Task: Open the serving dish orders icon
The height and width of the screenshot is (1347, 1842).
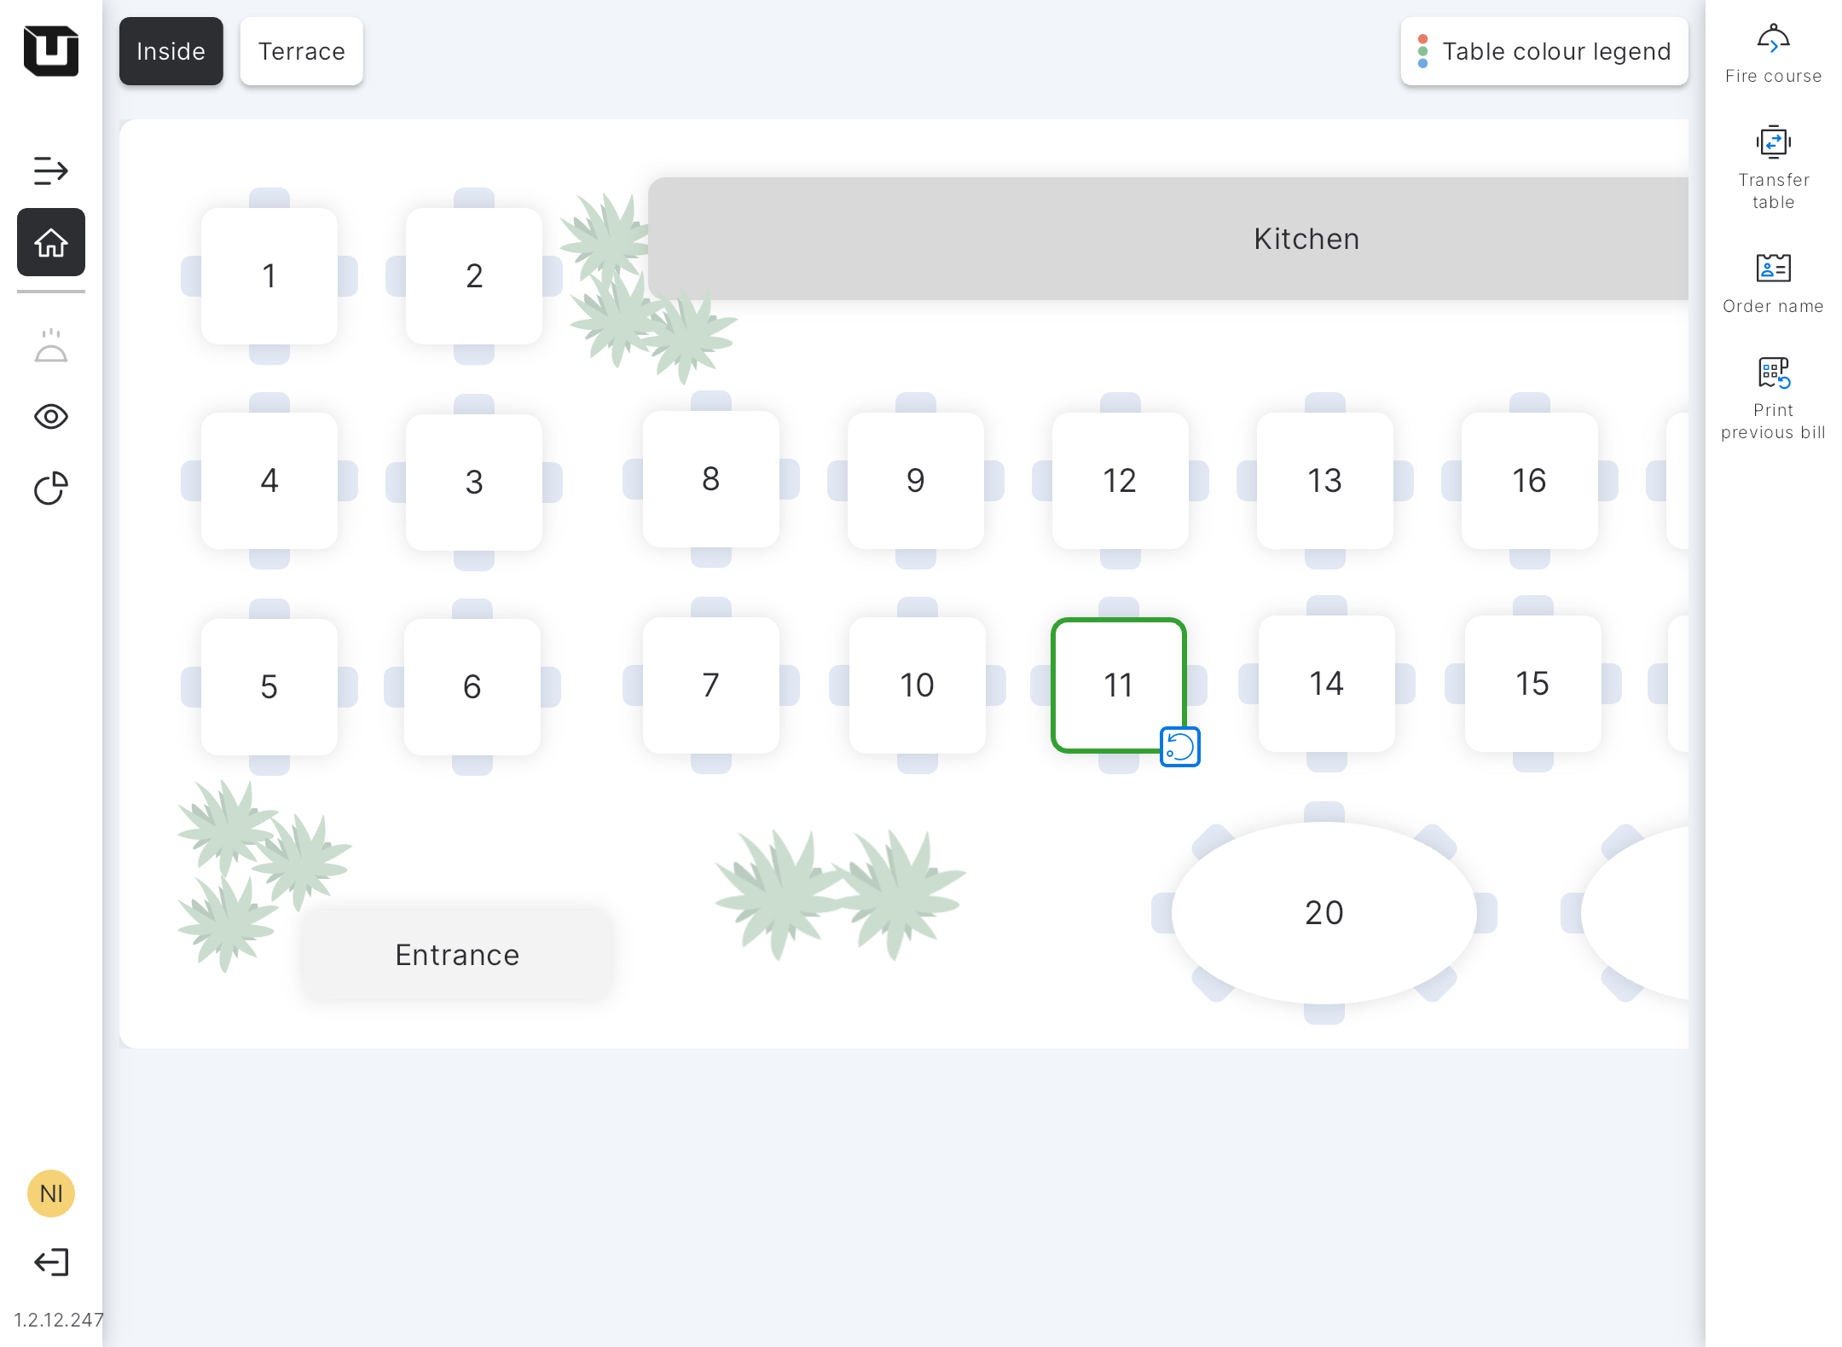Action: (x=51, y=346)
